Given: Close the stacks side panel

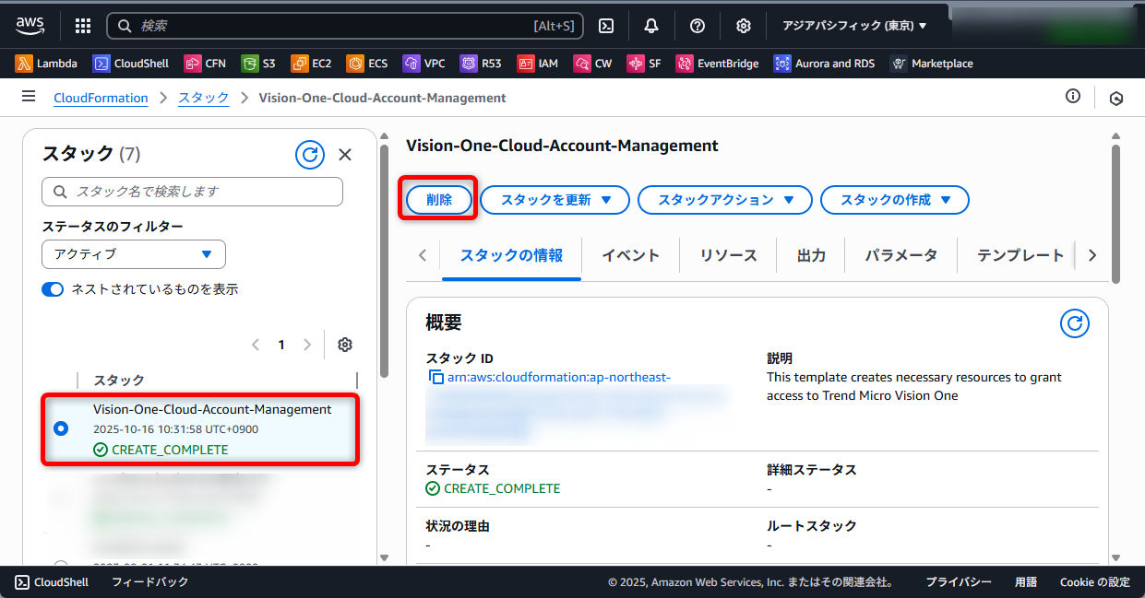Looking at the screenshot, I should 345,155.
